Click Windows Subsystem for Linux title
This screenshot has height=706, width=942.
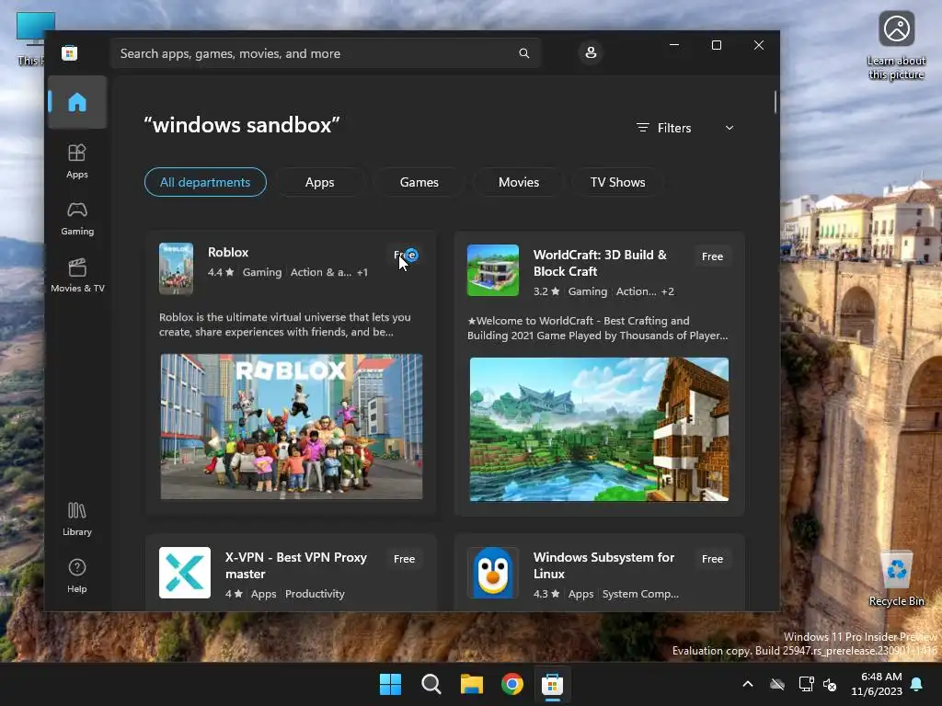pos(603,565)
